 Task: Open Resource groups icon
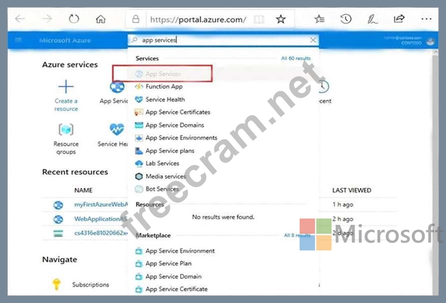point(66,130)
